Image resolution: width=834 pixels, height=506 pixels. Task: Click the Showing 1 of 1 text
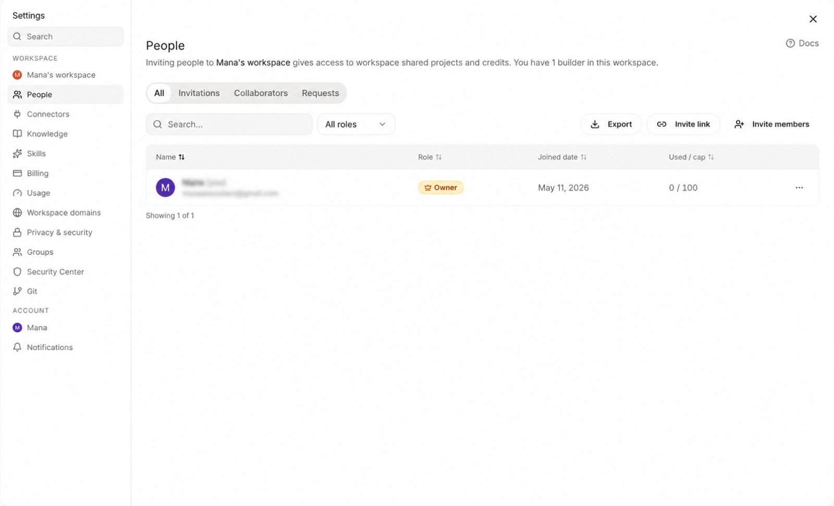pos(170,215)
